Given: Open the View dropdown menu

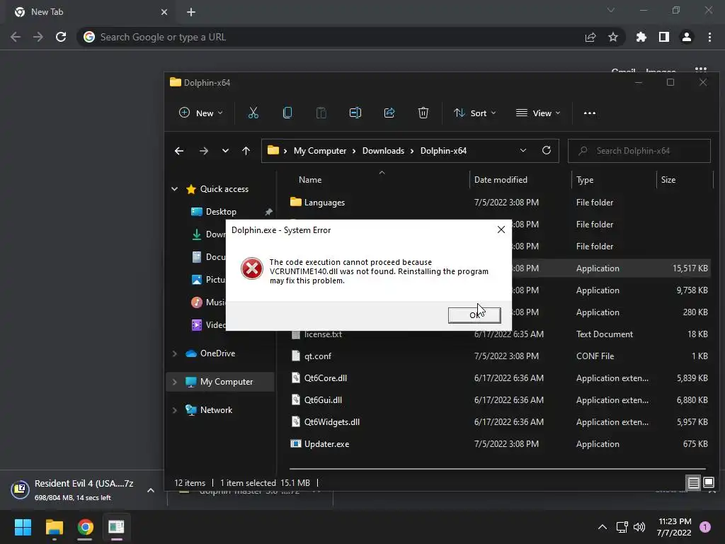Looking at the screenshot, I should coord(538,113).
